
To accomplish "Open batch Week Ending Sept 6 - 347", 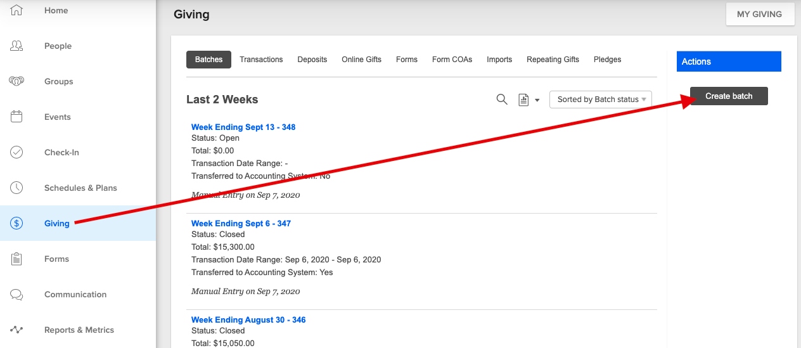I will click(x=241, y=224).
